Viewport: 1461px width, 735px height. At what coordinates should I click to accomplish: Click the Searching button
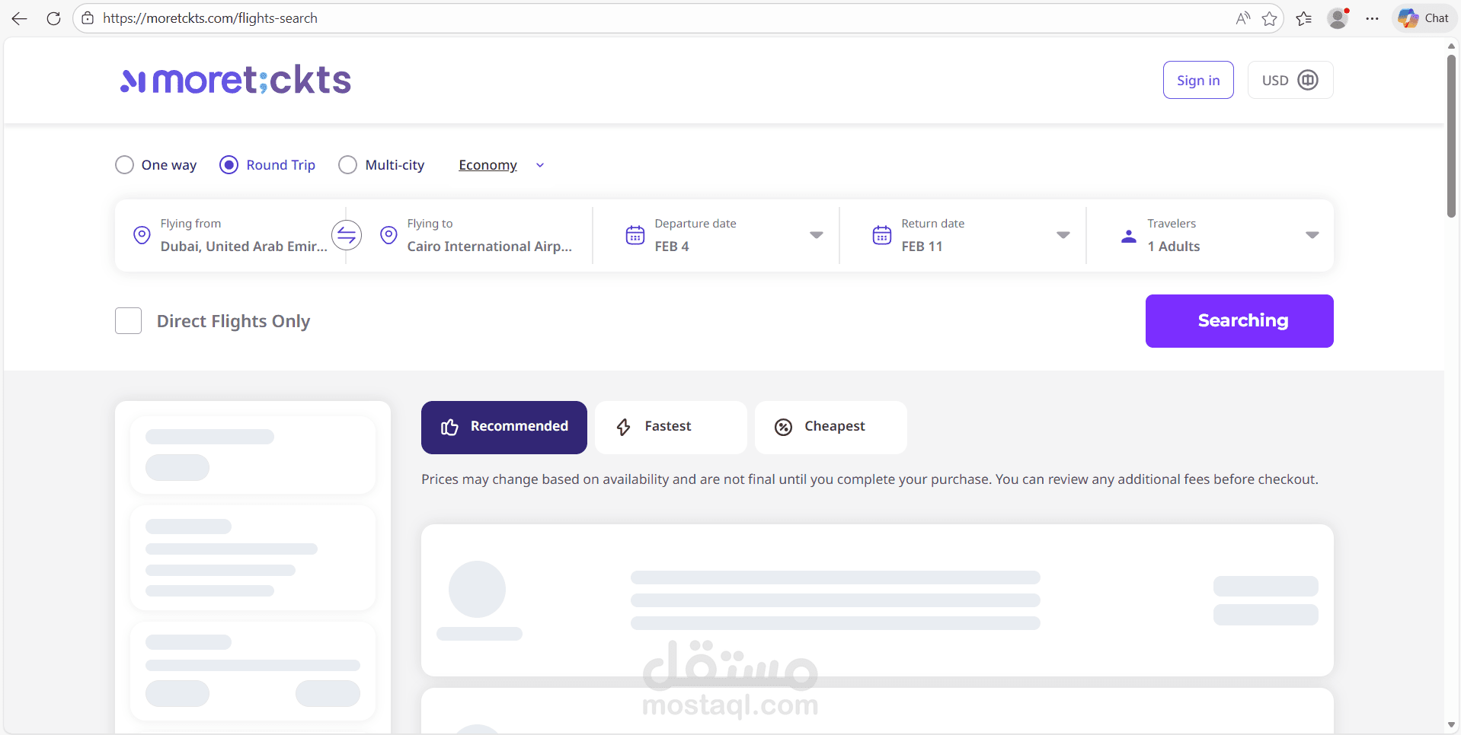click(1239, 320)
